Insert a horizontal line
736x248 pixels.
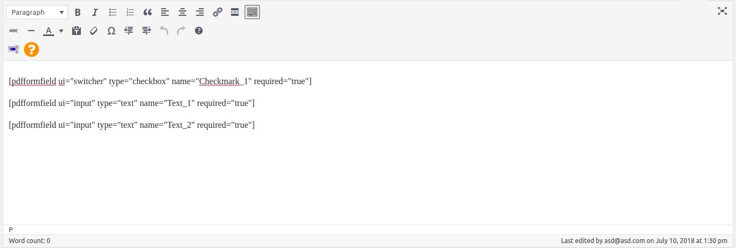[x=31, y=31]
